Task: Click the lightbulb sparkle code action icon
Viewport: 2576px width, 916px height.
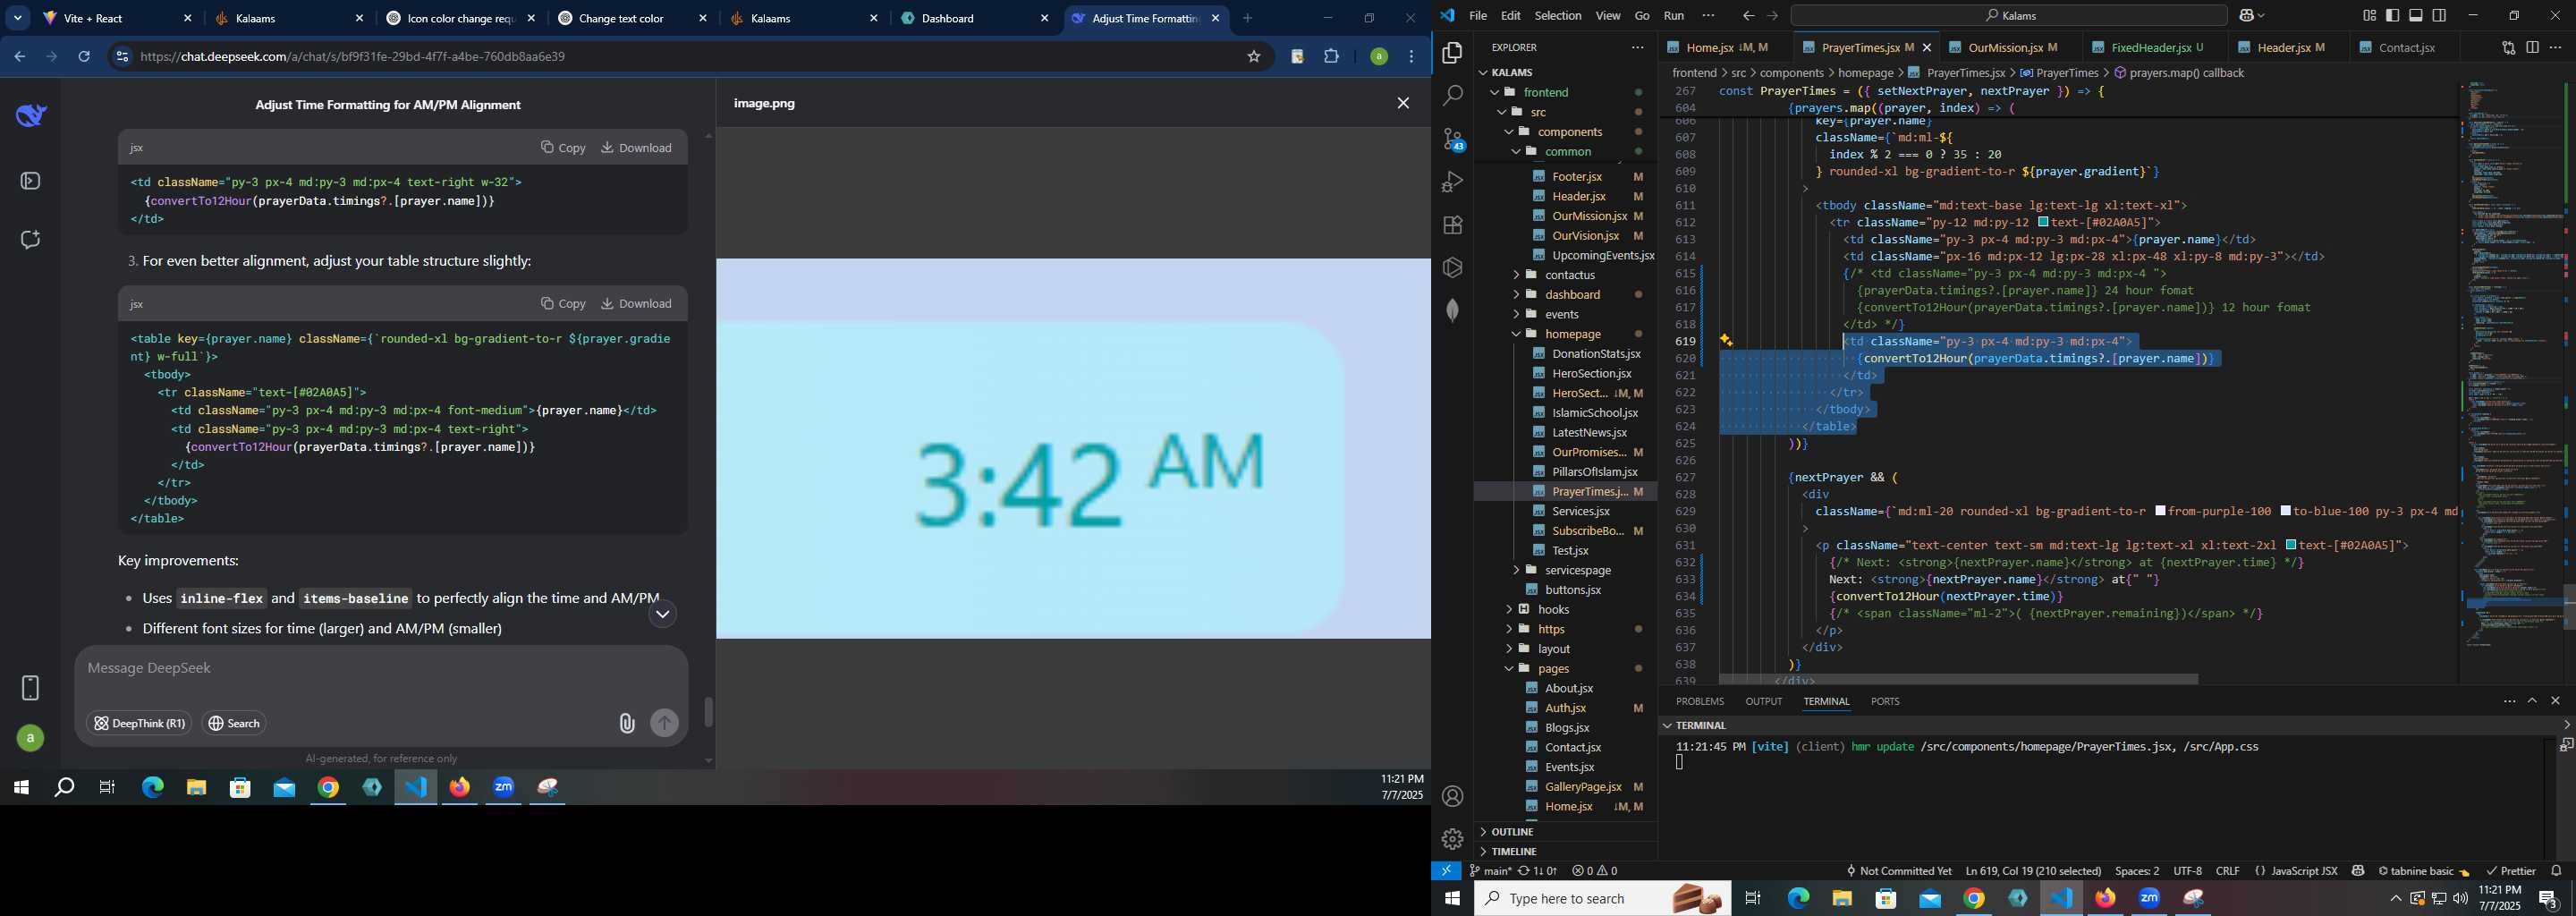Action: tap(1726, 341)
